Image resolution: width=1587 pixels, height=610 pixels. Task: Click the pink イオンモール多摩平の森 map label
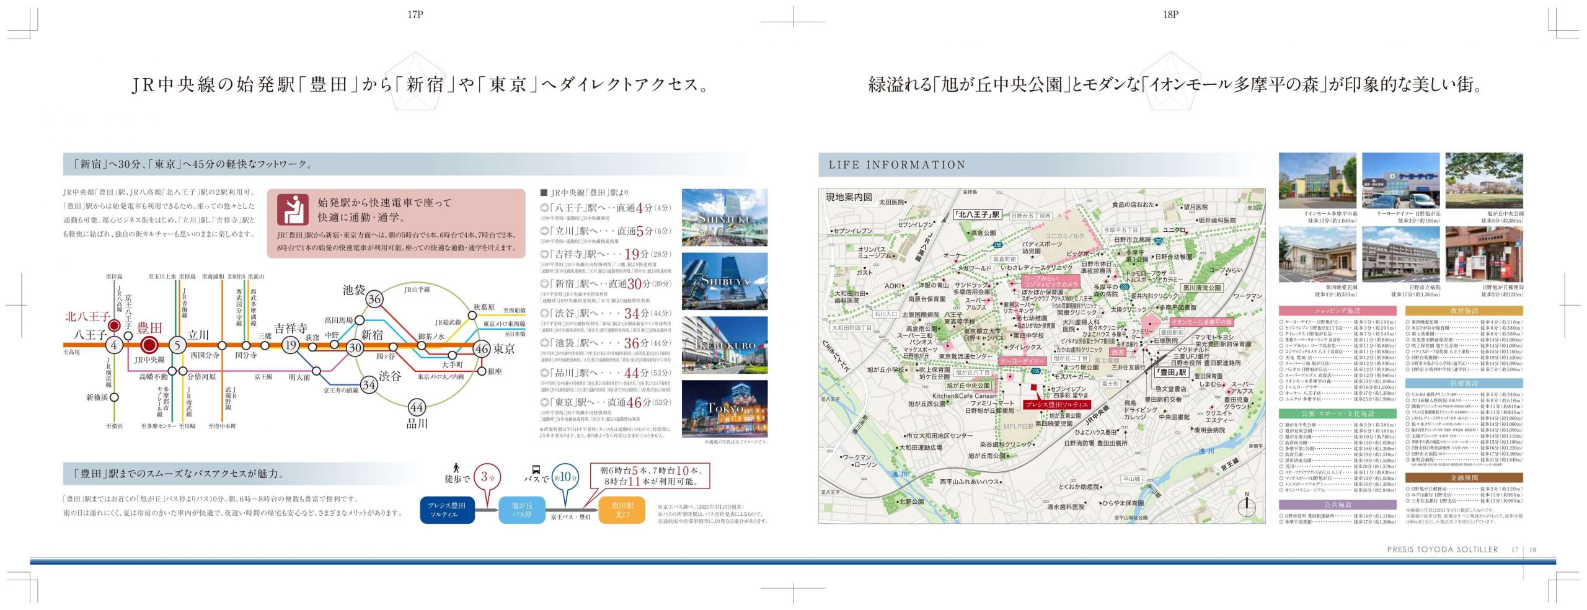tap(1201, 322)
